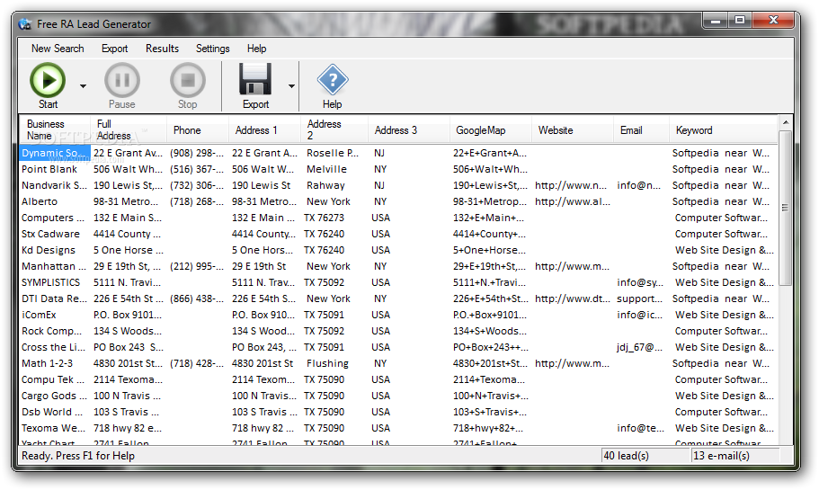Sort by Email column header
This screenshot has height=490, width=819.
pyautogui.click(x=641, y=129)
